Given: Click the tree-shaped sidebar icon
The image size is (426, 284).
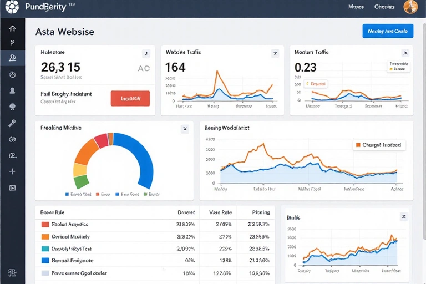Looking at the screenshot, I should pyautogui.click(x=12, y=106).
